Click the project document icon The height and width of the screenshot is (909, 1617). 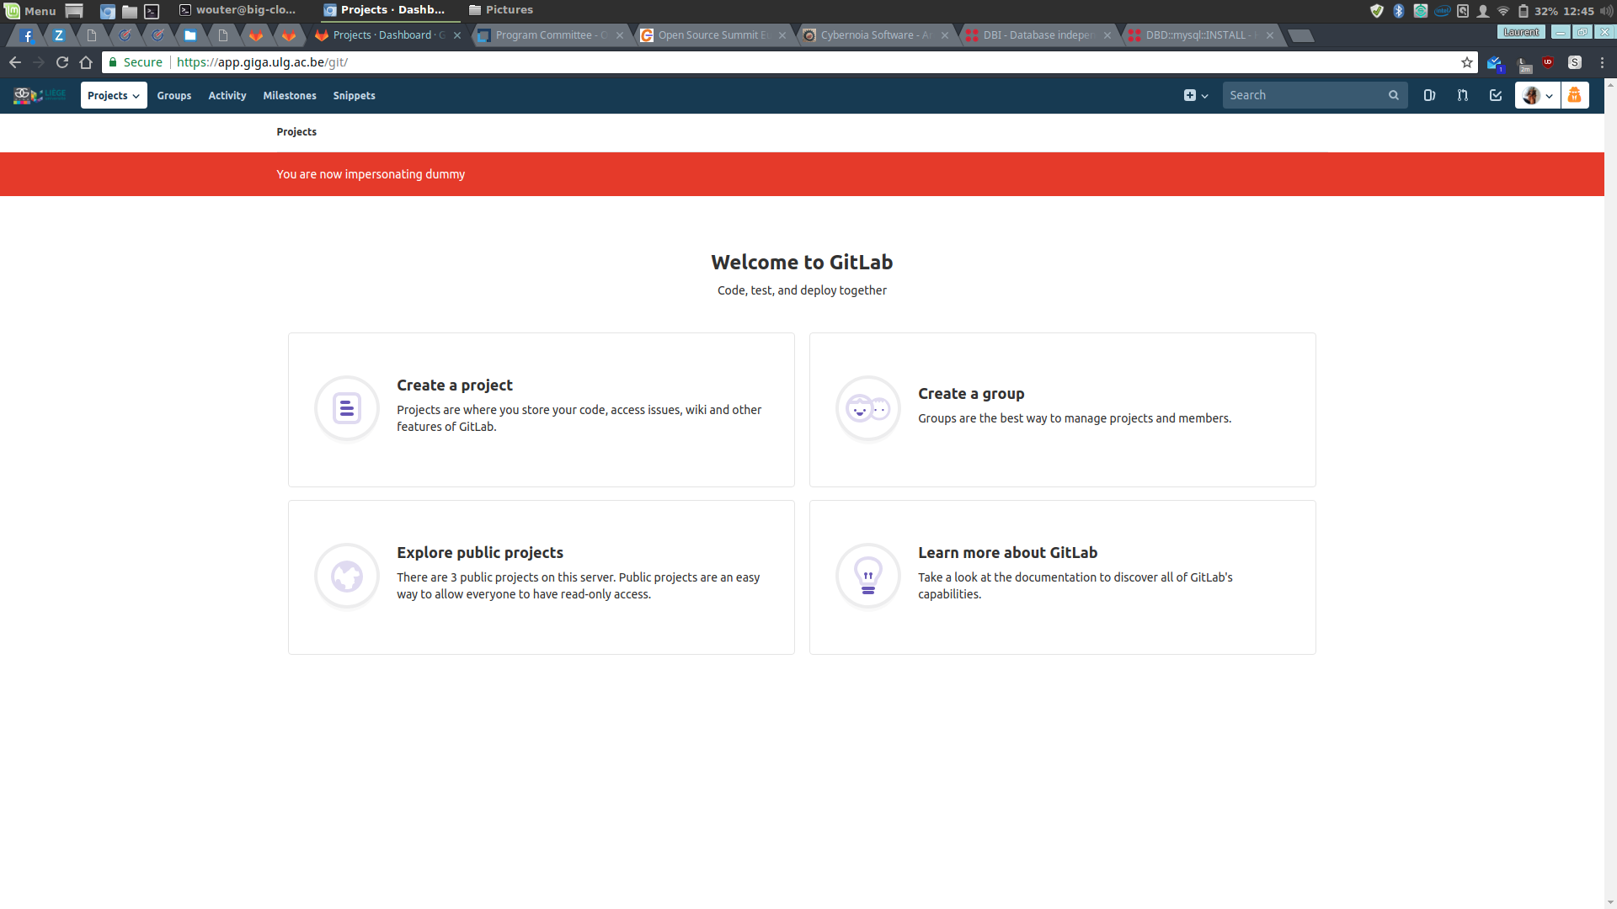[347, 408]
